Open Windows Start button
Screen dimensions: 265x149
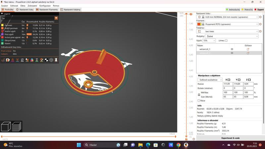pos(79,145)
